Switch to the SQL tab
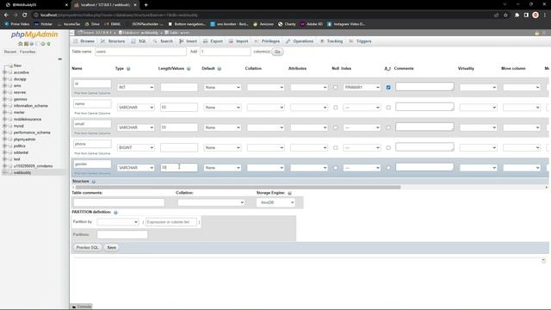551x310 pixels. click(x=139, y=41)
